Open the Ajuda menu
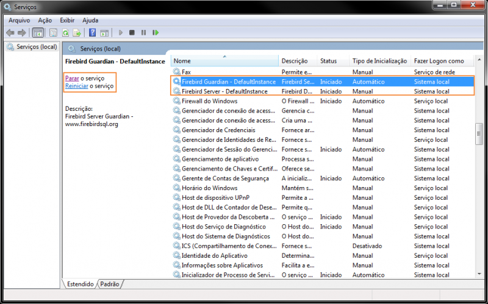Viewport: 488px width, 304px height. click(x=90, y=20)
